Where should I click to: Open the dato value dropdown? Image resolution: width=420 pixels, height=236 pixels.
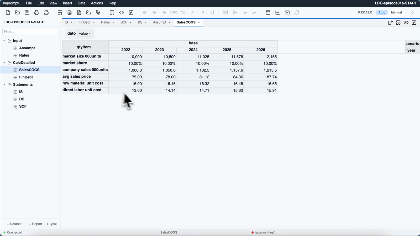click(x=85, y=34)
